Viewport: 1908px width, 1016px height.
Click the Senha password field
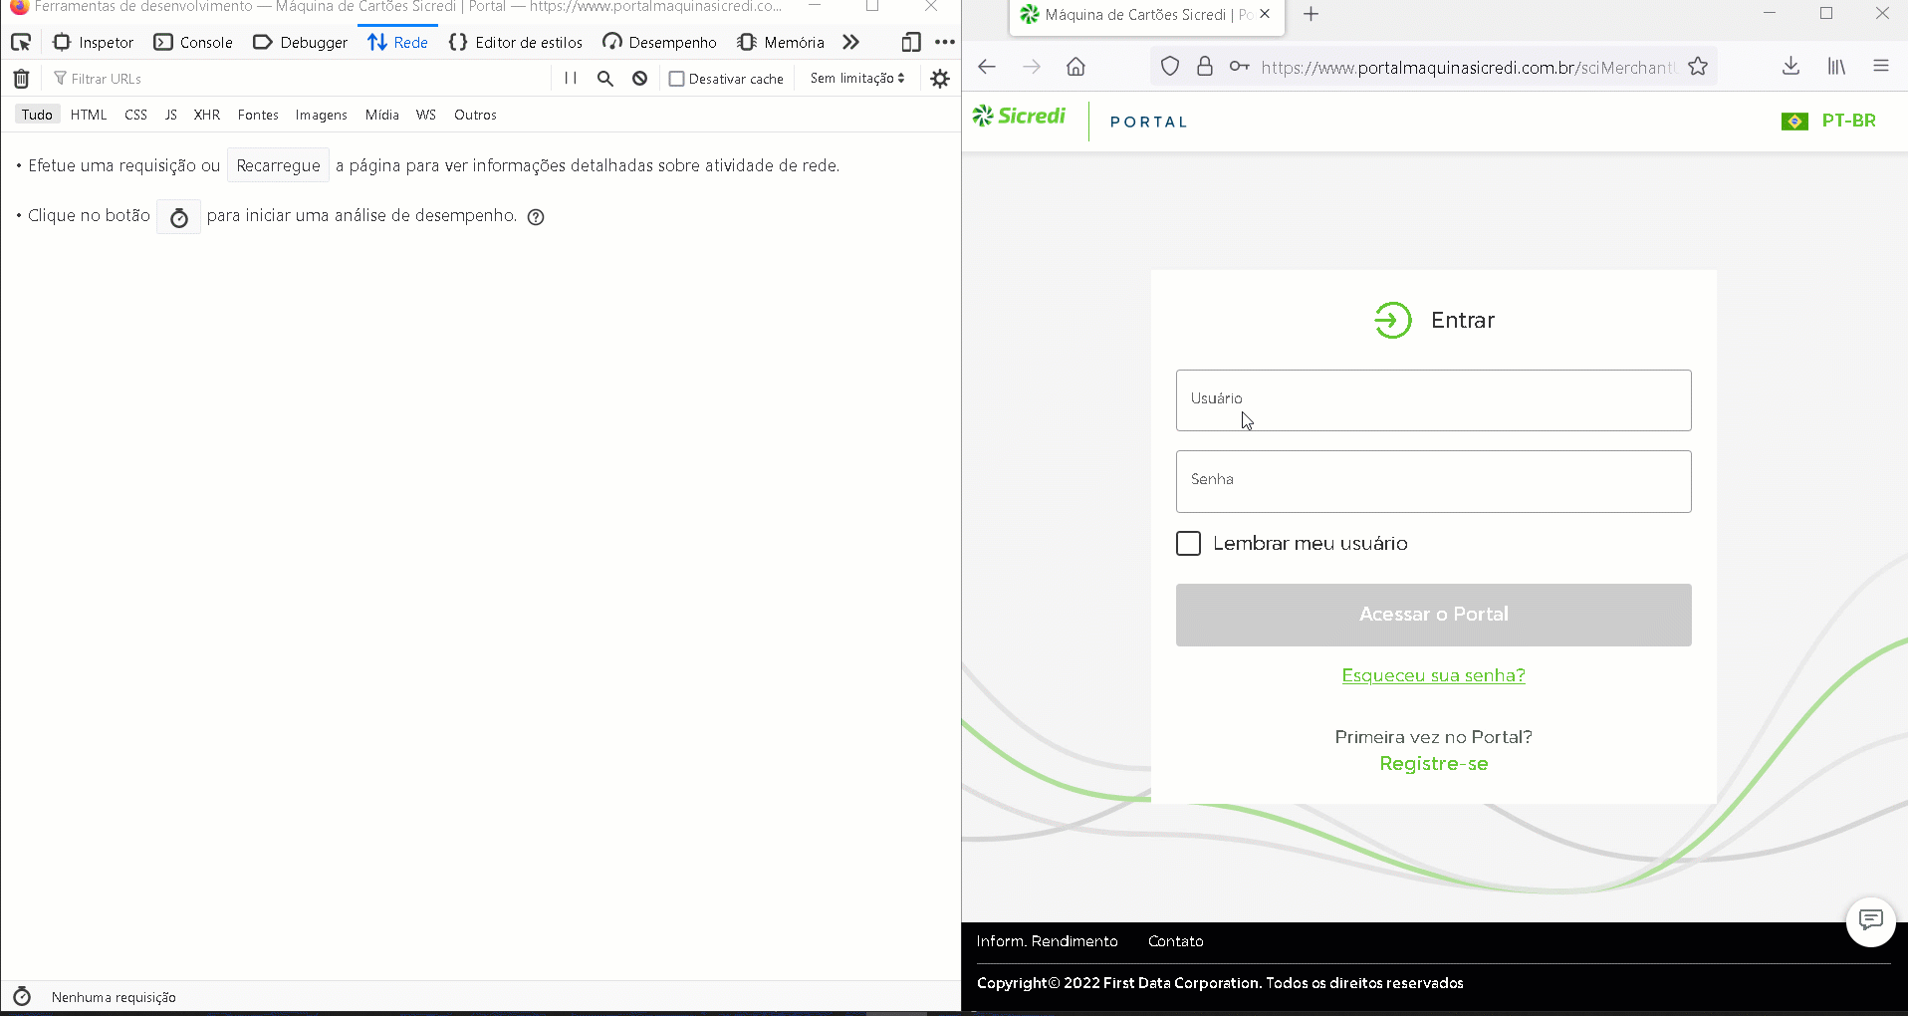(1433, 481)
